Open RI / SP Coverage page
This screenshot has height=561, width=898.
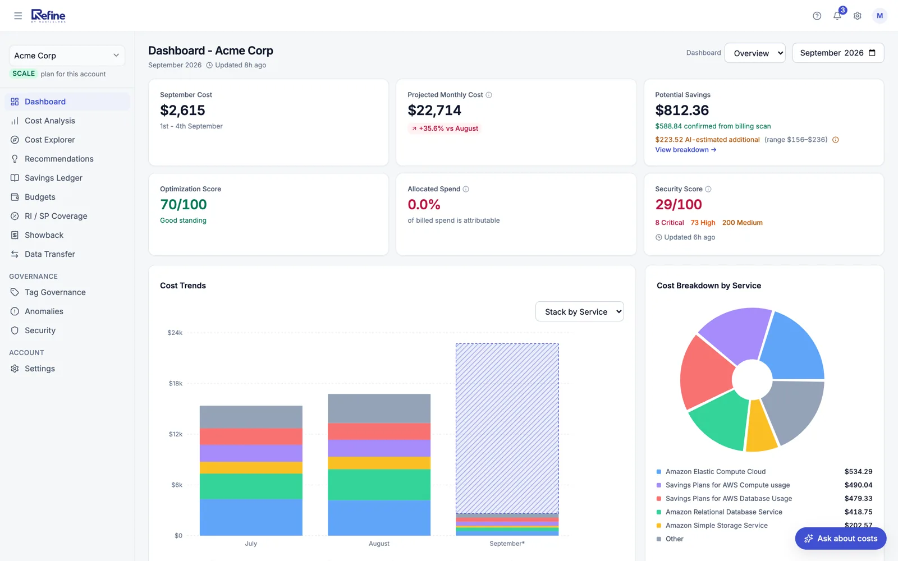tap(67, 216)
